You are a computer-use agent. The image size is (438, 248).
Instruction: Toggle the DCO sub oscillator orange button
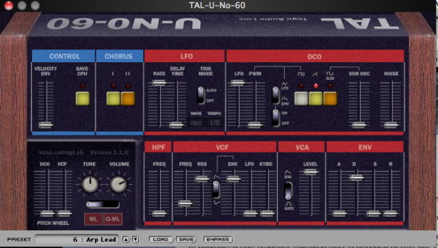[x=330, y=98]
